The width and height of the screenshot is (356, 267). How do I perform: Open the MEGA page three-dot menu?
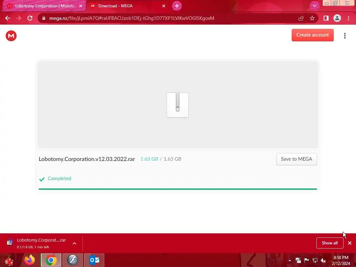[x=345, y=36]
